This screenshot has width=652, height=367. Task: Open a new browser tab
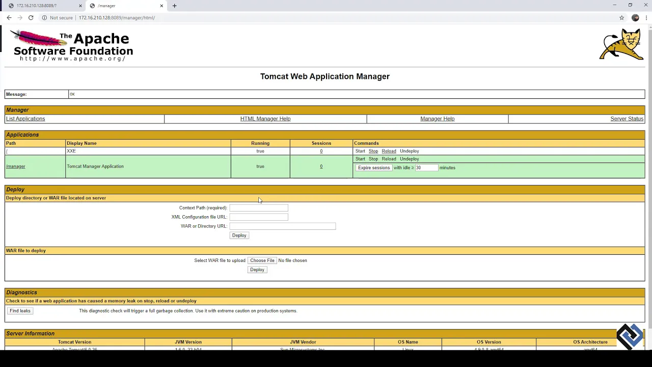pos(174,6)
